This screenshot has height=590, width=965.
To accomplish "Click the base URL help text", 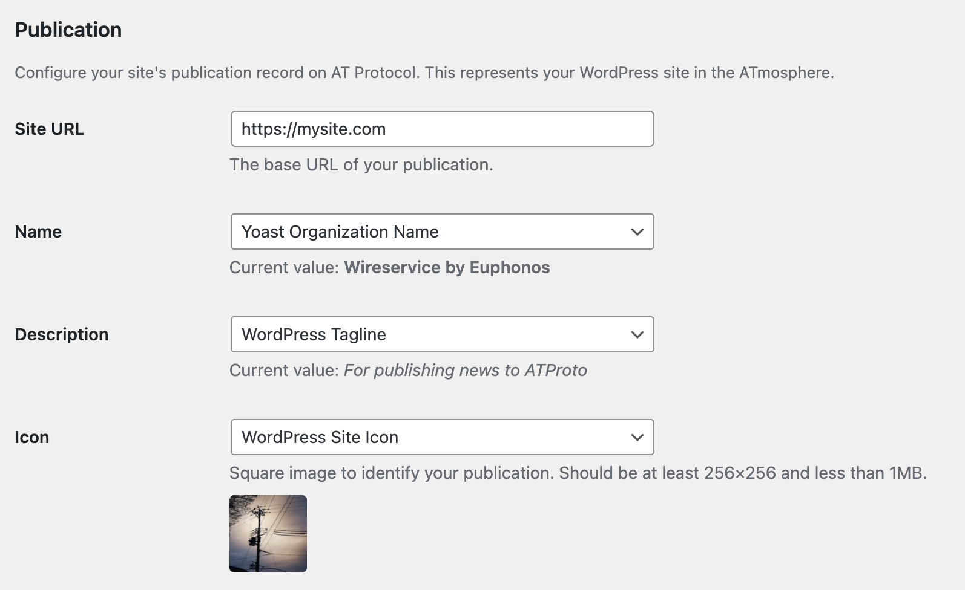I will click(x=361, y=164).
